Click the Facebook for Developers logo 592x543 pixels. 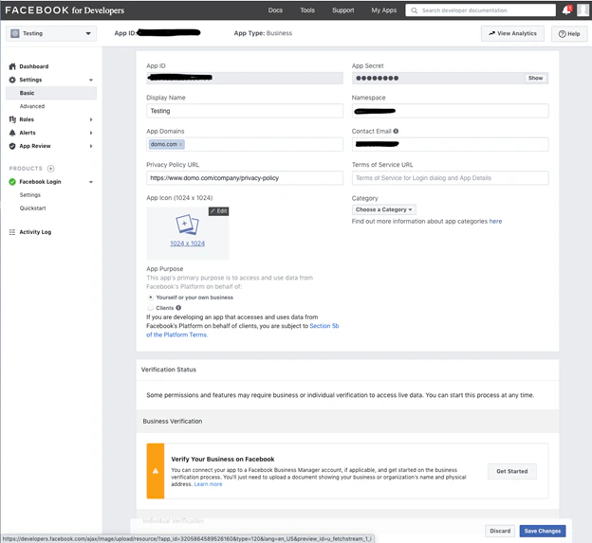point(65,10)
